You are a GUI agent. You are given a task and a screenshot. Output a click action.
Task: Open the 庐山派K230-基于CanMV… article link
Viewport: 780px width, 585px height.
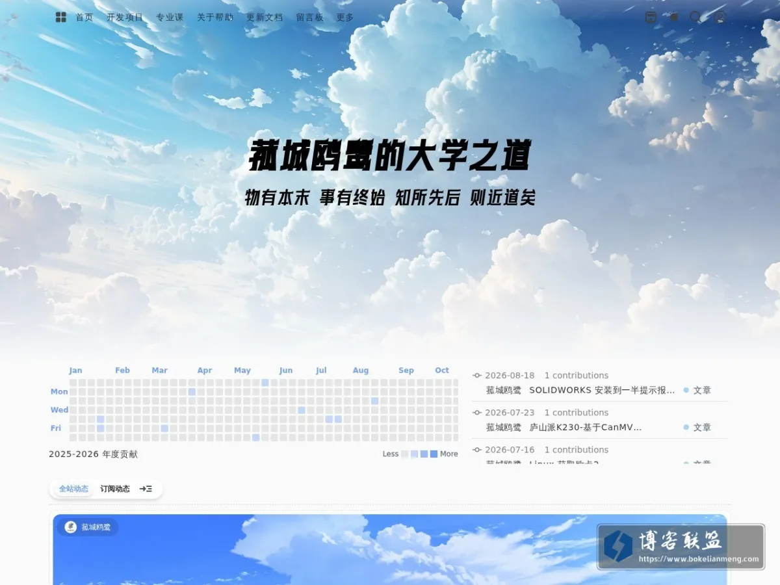(586, 427)
